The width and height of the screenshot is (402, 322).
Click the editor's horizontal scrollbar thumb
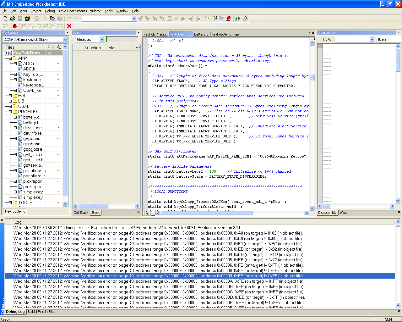(x=206, y=214)
